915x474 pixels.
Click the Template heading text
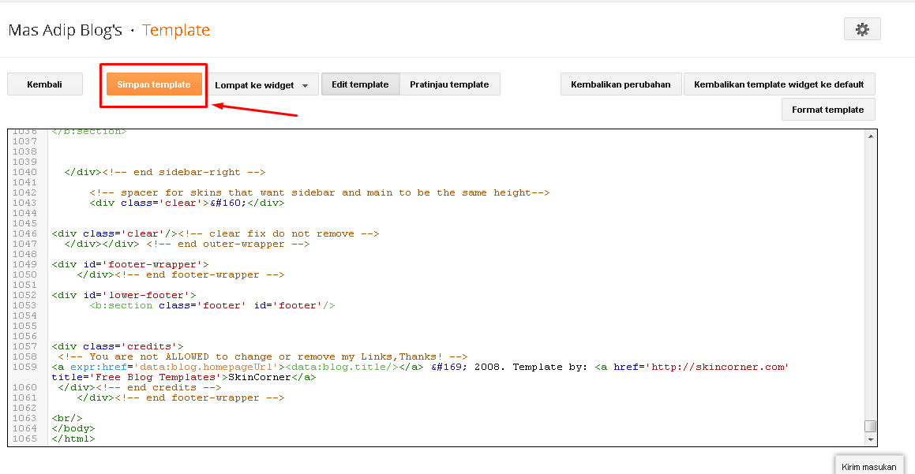[175, 30]
